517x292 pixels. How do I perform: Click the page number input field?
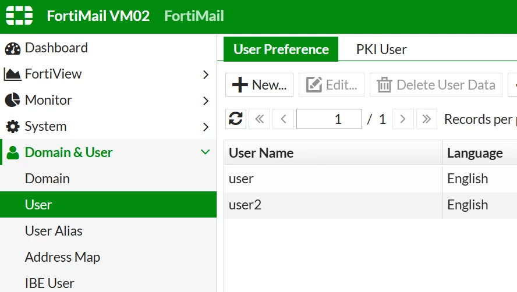click(x=329, y=119)
